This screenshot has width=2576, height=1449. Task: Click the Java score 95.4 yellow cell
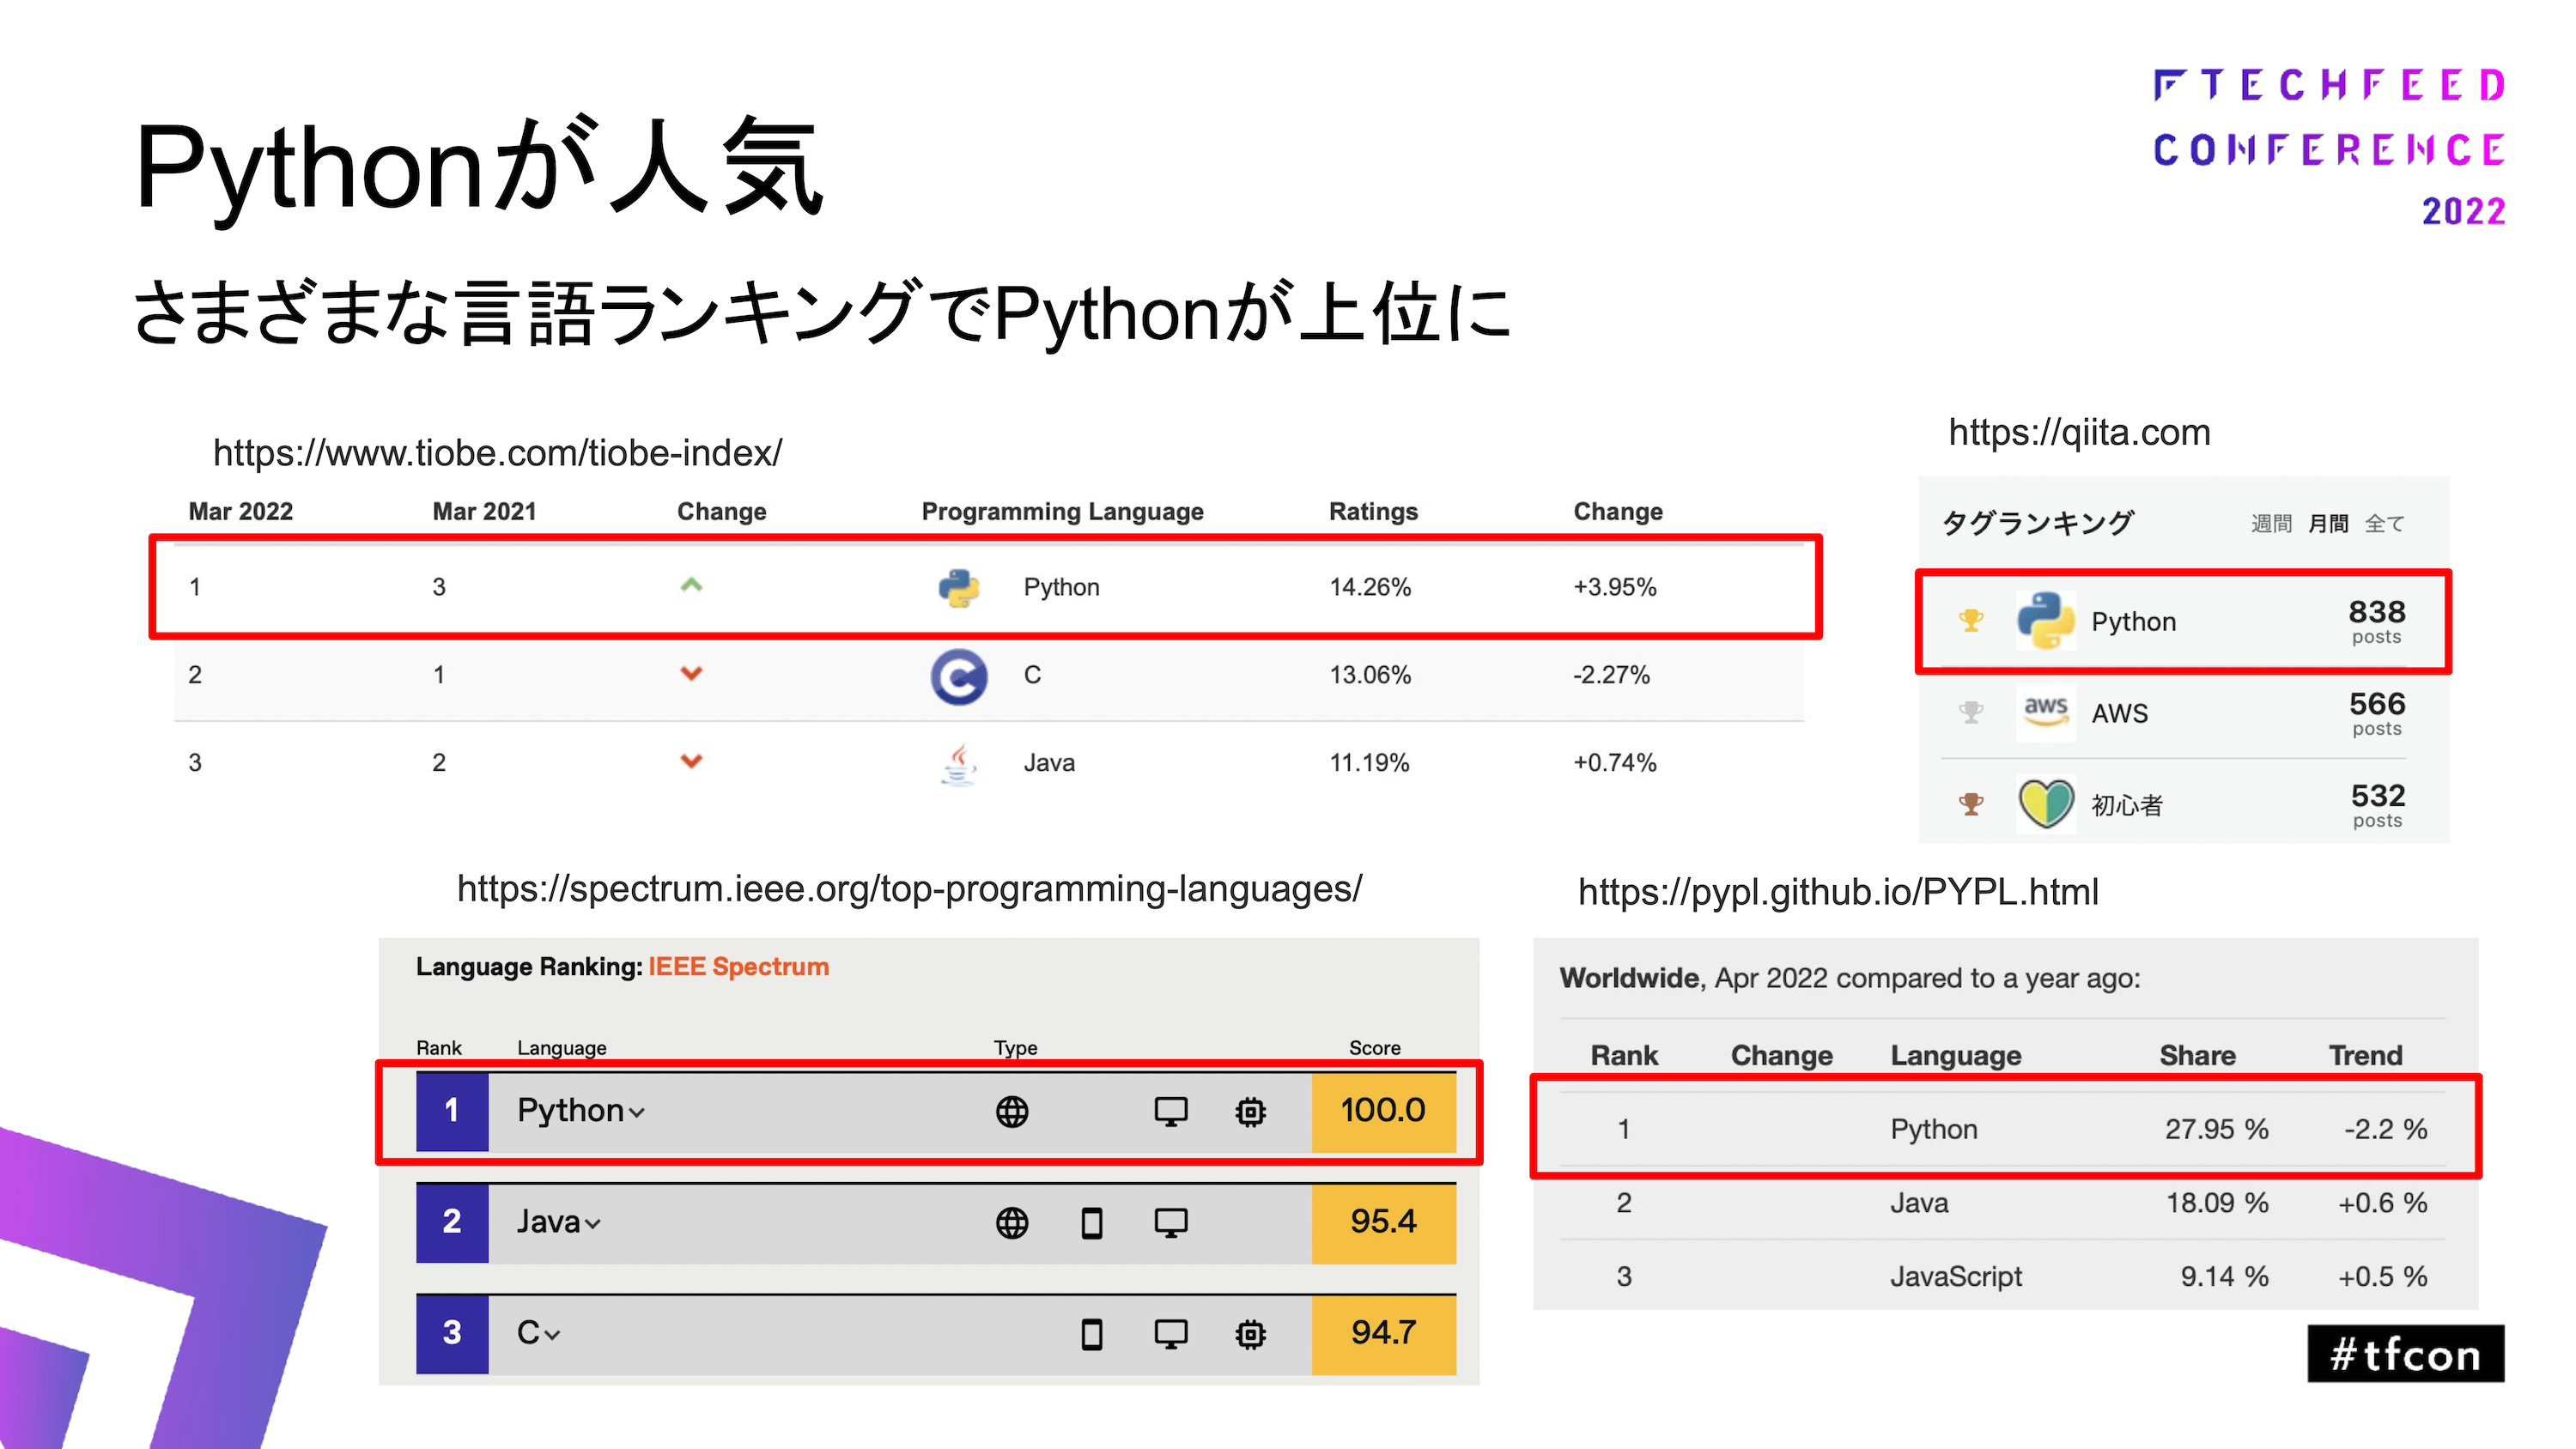coord(1384,1223)
